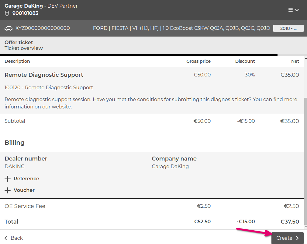The height and width of the screenshot is (244, 307).
Task: Click the "Offer ticket" header
Action: pyautogui.click(x=18, y=42)
